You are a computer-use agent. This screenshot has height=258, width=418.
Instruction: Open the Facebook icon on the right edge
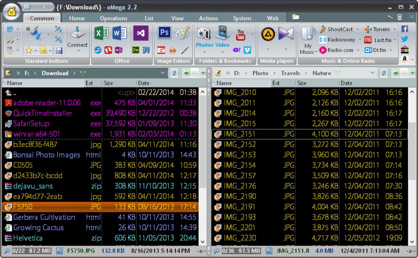[x=405, y=29]
